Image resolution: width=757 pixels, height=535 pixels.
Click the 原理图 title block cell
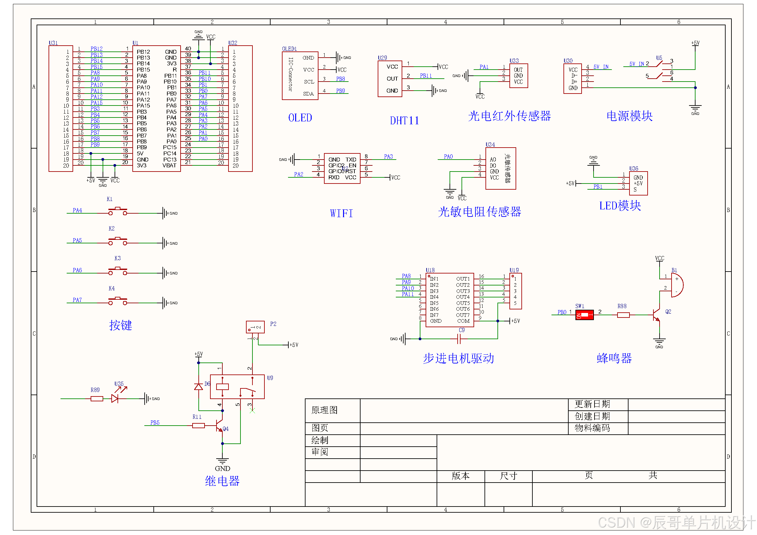324,410
